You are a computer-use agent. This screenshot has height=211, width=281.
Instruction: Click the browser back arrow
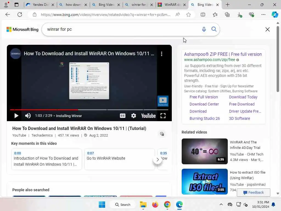8,15
